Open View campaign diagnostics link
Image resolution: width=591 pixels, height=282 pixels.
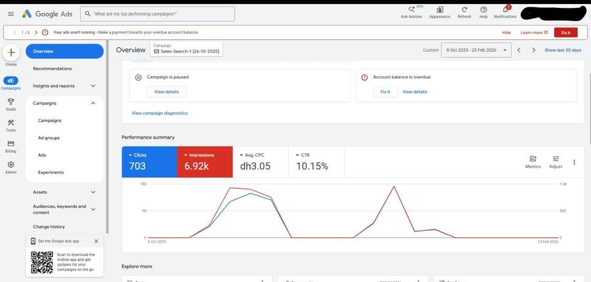[x=160, y=113]
